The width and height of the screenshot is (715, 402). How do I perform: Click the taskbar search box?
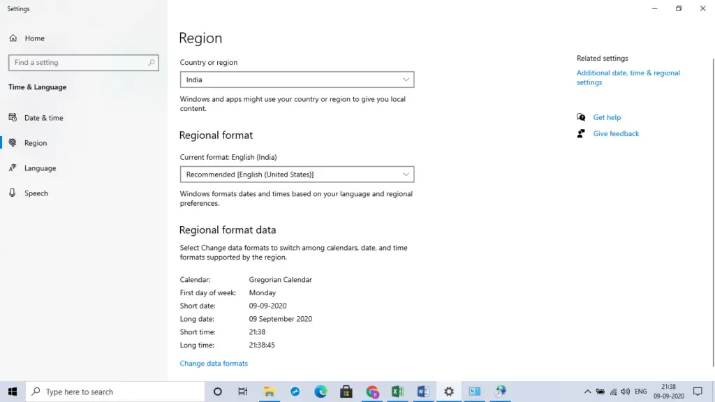[115, 392]
